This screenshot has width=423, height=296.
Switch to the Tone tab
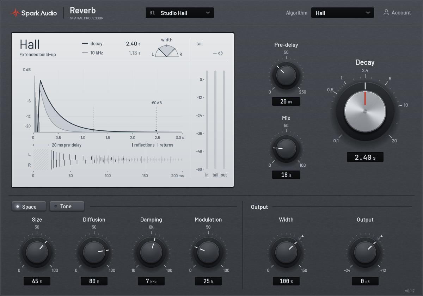pyautogui.click(x=67, y=206)
